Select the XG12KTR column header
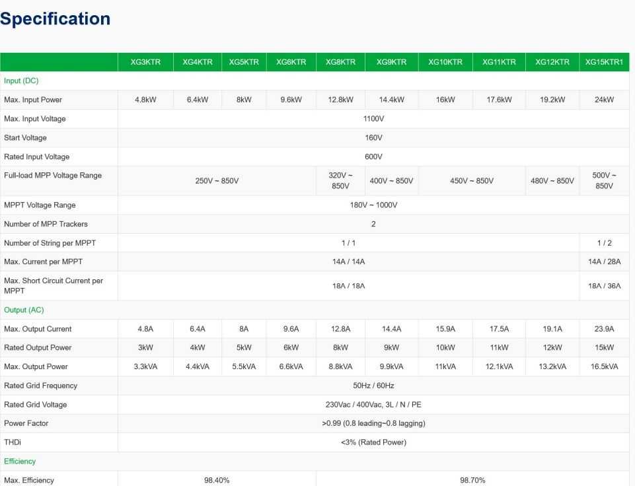Image resolution: width=635 pixels, height=486 pixels. [552, 62]
